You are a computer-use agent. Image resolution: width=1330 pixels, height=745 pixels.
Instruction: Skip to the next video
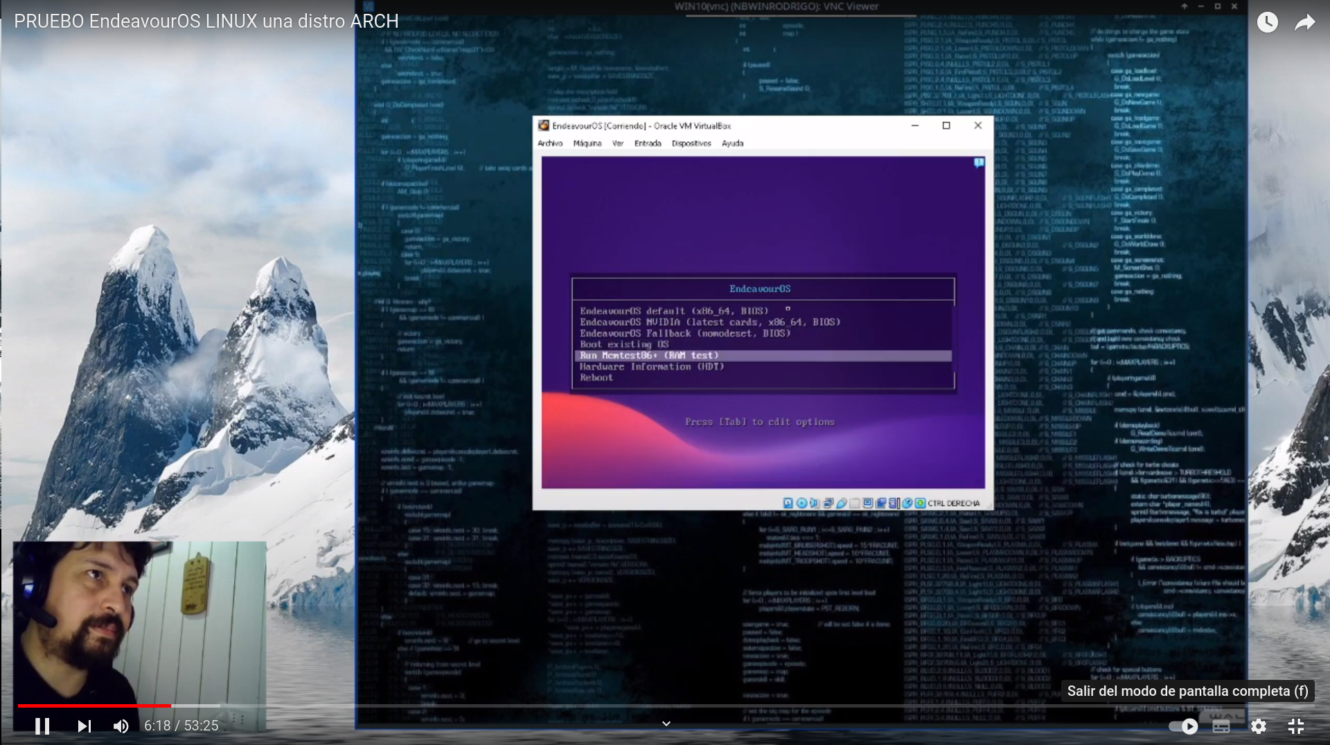(84, 726)
